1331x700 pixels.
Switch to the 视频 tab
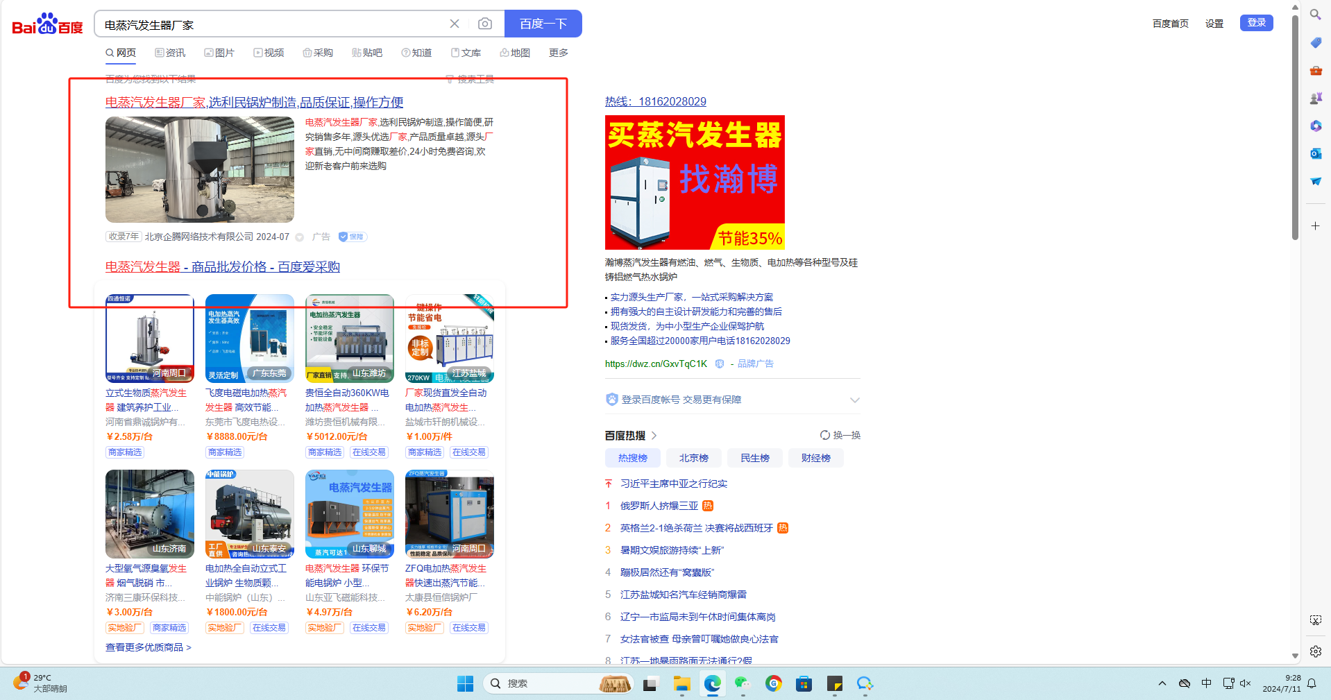(x=269, y=53)
